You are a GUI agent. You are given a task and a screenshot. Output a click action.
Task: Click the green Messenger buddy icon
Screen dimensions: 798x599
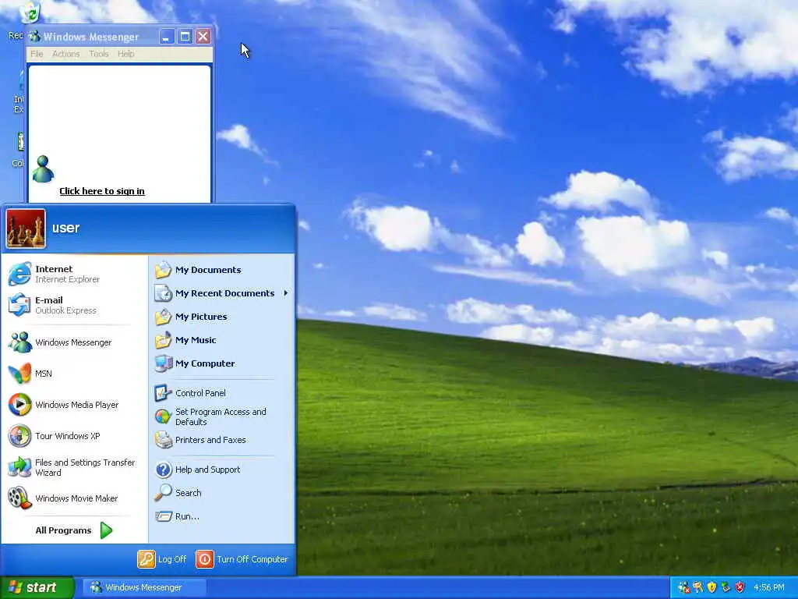click(43, 169)
